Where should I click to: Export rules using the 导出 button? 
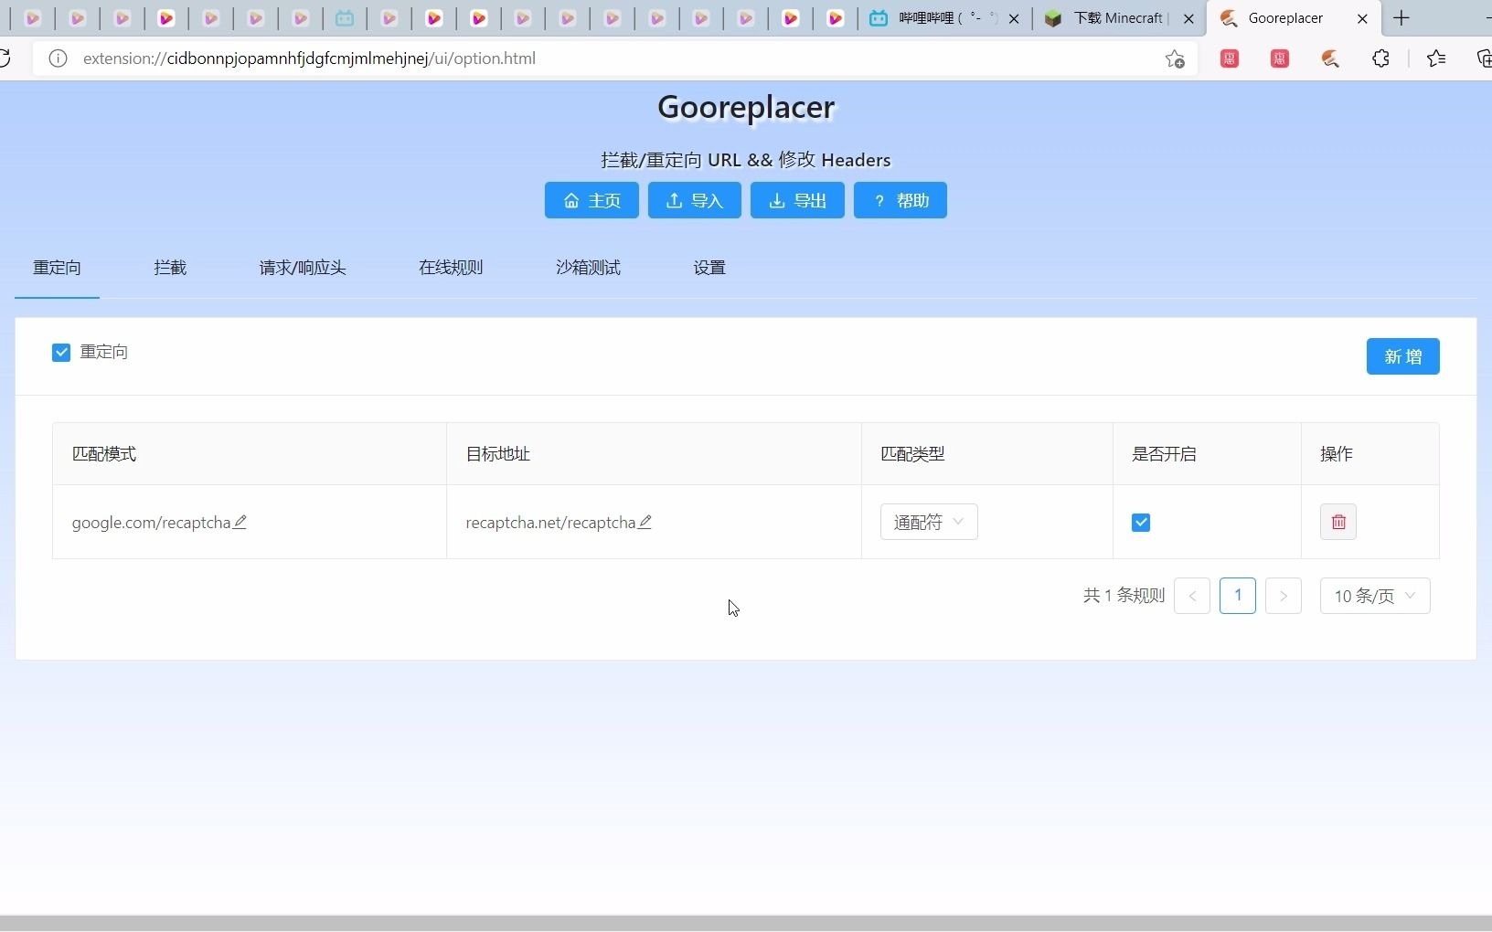pyautogui.click(x=796, y=200)
